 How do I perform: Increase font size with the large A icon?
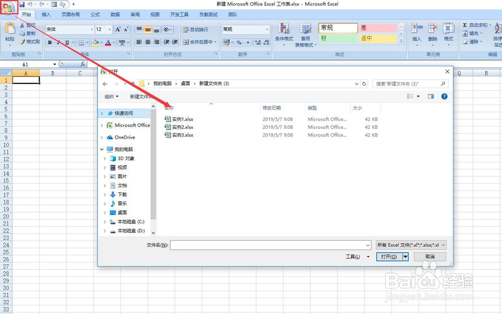pos(118,29)
